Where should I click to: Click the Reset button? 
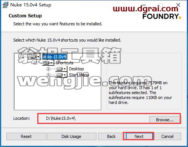[x=26, y=136]
